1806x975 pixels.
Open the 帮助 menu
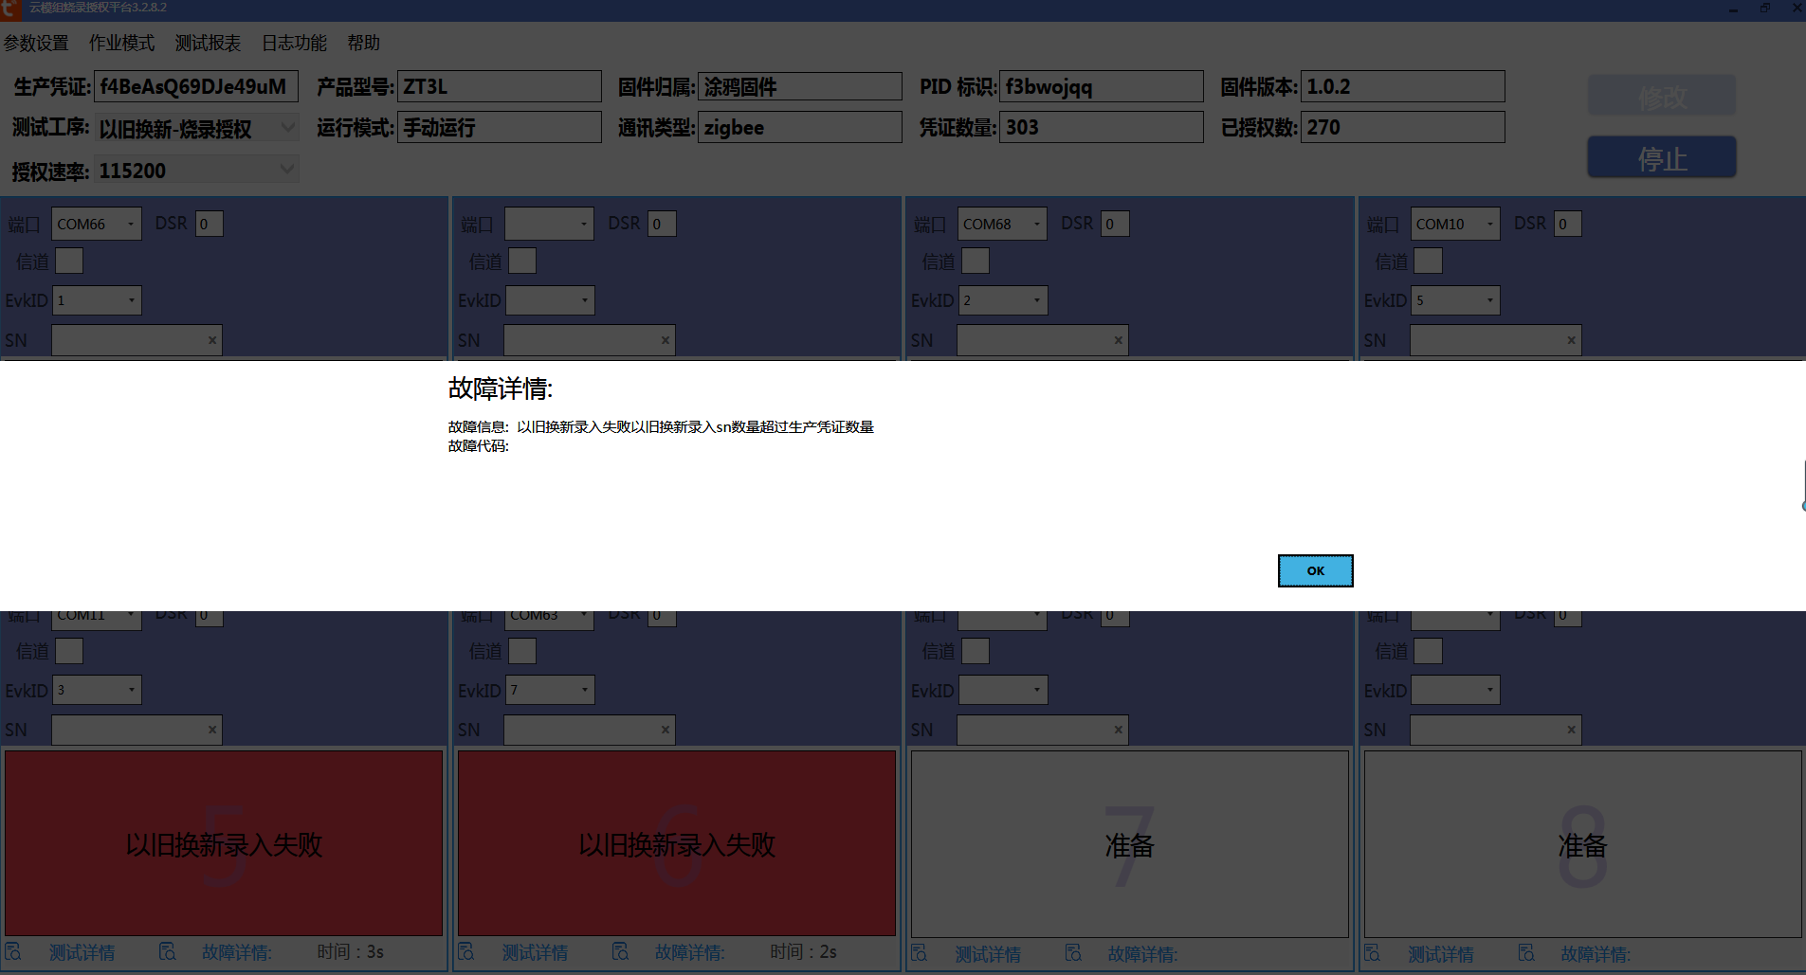pyautogui.click(x=363, y=44)
